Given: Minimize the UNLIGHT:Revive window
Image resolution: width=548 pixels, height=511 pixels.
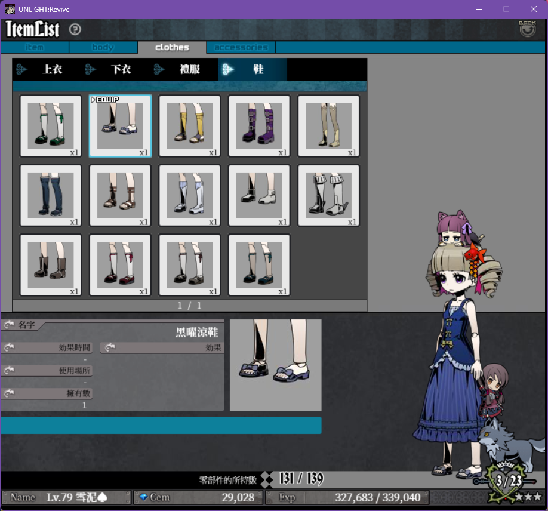Looking at the screenshot, I should 479,9.
